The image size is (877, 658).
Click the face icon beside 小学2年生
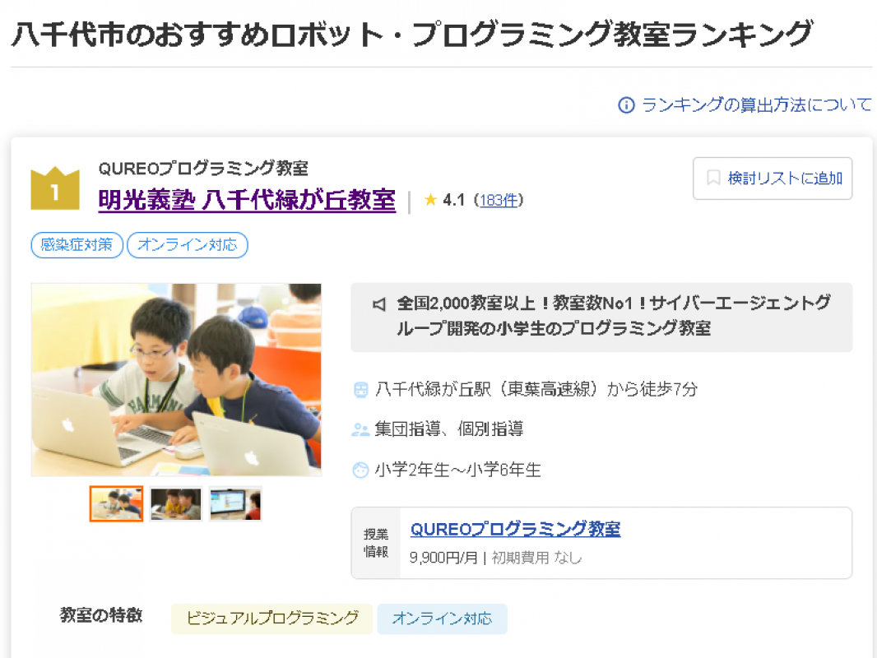click(x=361, y=470)
